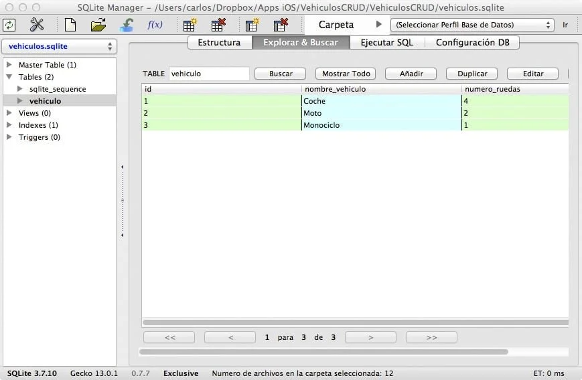The height and width of the screenshot is (380, 582).
Task: Go to previous page with < button
Action: pos(230,337)
